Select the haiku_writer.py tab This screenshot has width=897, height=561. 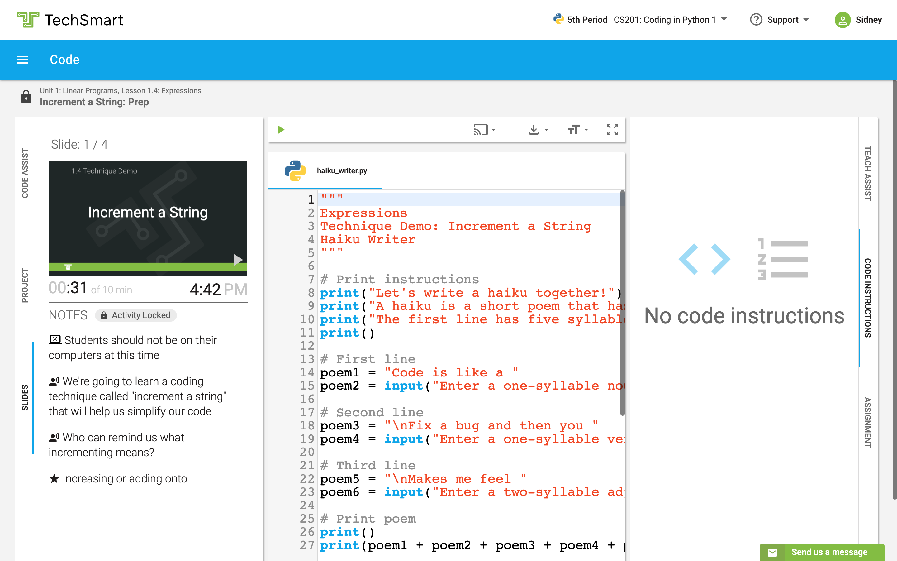(342, 170)
